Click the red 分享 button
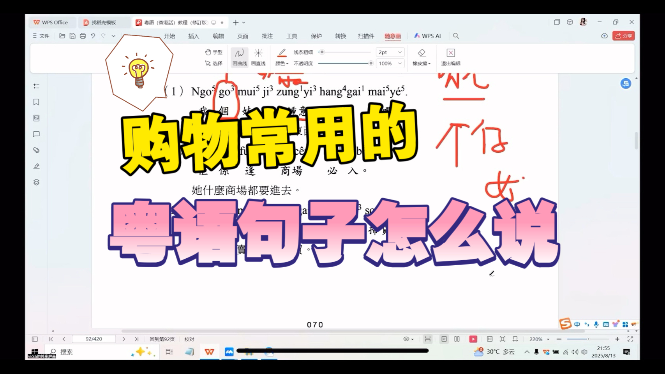 point(623,36)
